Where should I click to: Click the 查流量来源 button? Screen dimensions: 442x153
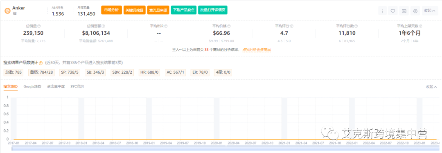point(158,10)
